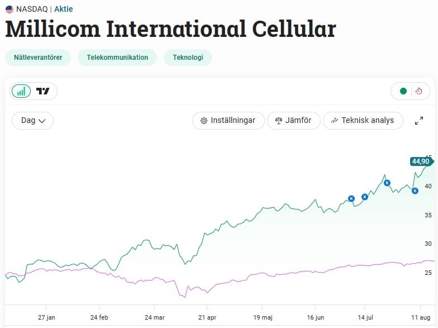Click the chart-line icon in Teknisk analys
The height and width of the screenshot is (328, 438).
pyautogui.click(x=335, y=121)
